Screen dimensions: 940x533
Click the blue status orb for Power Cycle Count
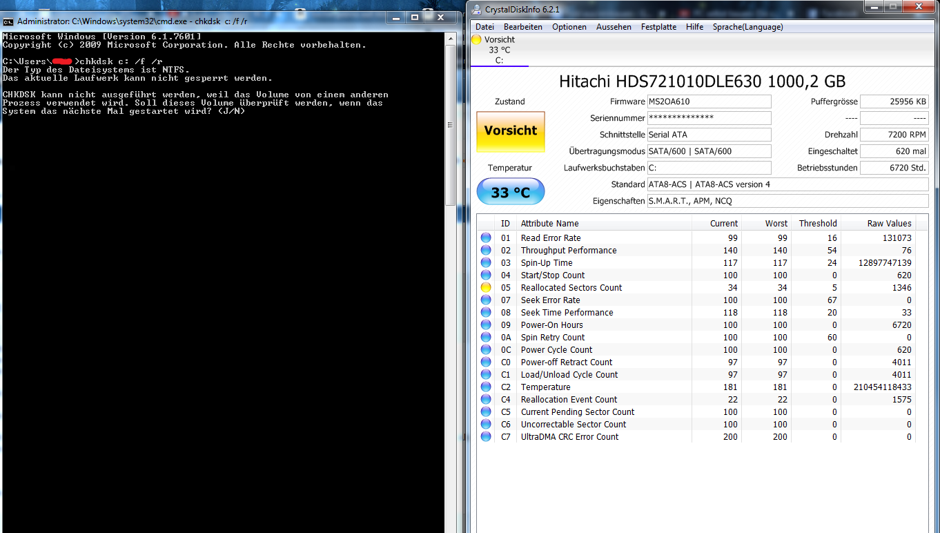click(x=486, y=349)
